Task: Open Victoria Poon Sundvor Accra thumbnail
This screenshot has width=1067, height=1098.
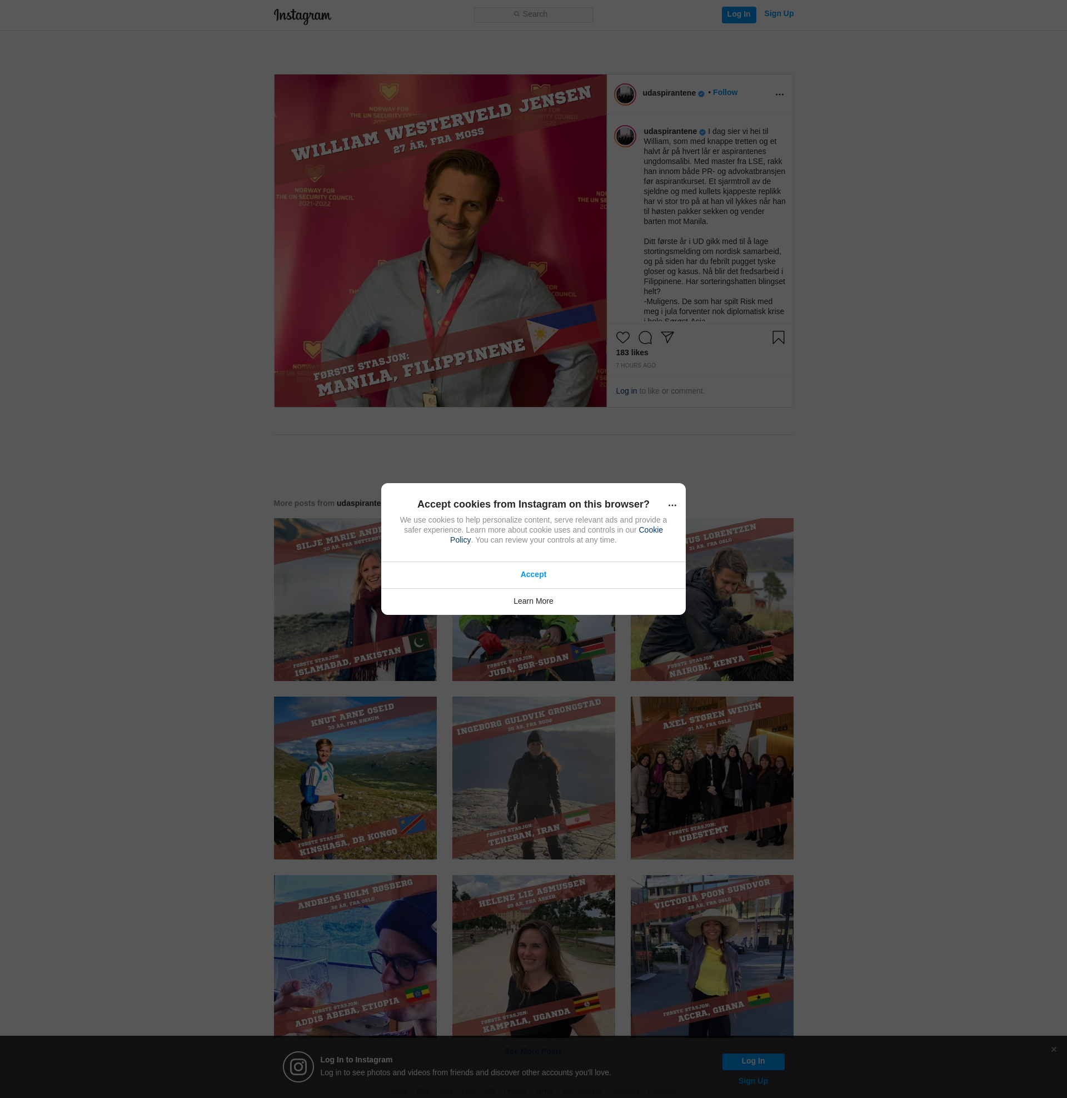Action: [x=712, y=956]
